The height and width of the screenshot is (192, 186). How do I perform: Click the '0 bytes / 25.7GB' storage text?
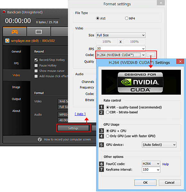[47, 22]
